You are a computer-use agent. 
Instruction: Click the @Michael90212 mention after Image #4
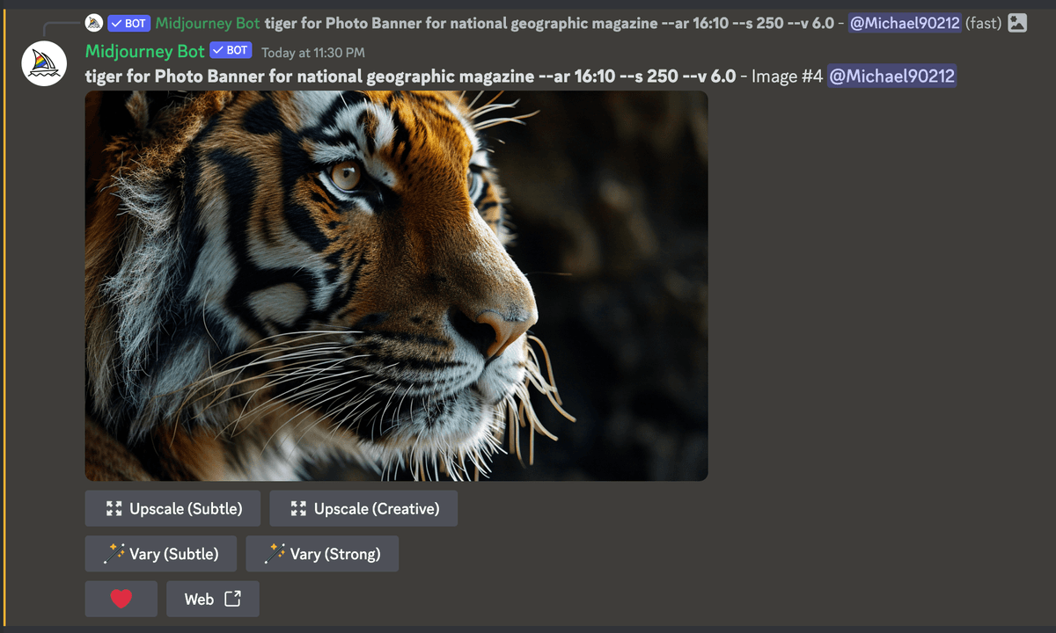pyautogui.click(x=891, y=76)
